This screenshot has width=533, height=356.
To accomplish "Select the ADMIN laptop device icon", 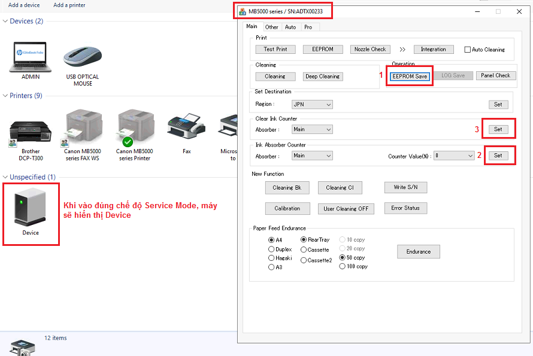I will point(31,57).
